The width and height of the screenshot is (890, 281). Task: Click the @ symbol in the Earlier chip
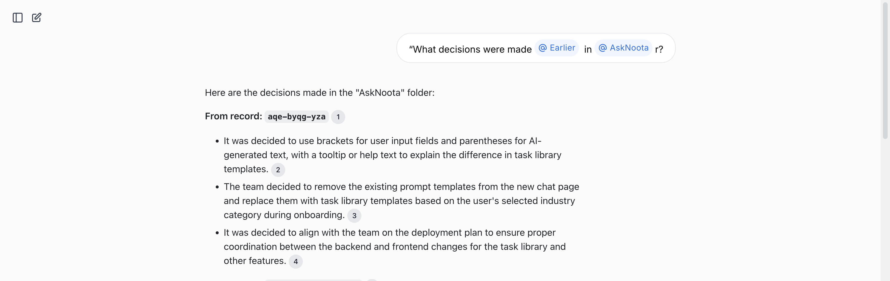point(542,48)
